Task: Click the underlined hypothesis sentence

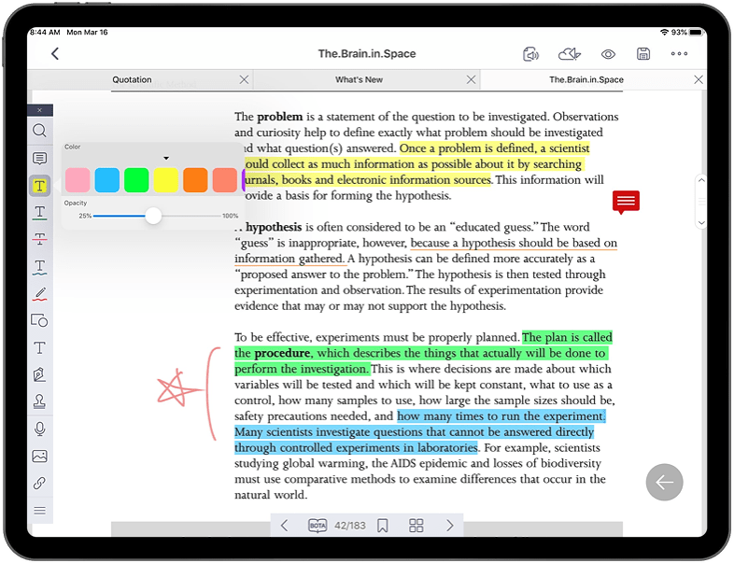Action: (x=426, y=251)
